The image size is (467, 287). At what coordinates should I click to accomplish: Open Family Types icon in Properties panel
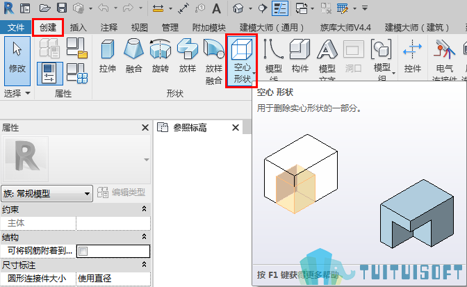[77, 74]
